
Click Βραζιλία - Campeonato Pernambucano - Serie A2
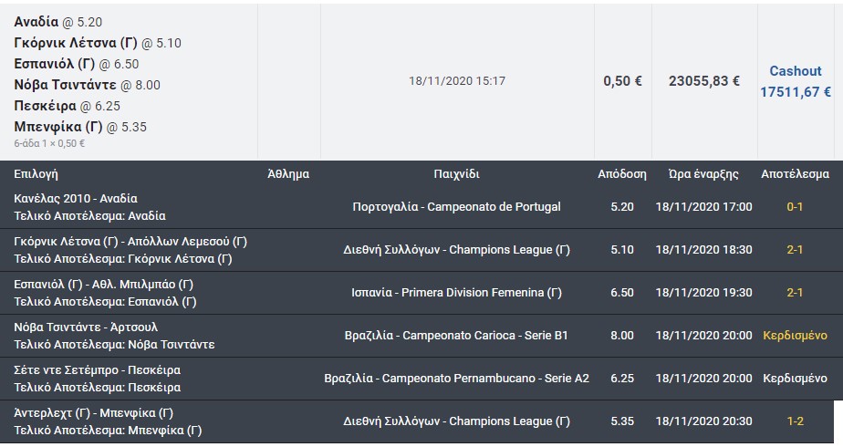[456, 379]
